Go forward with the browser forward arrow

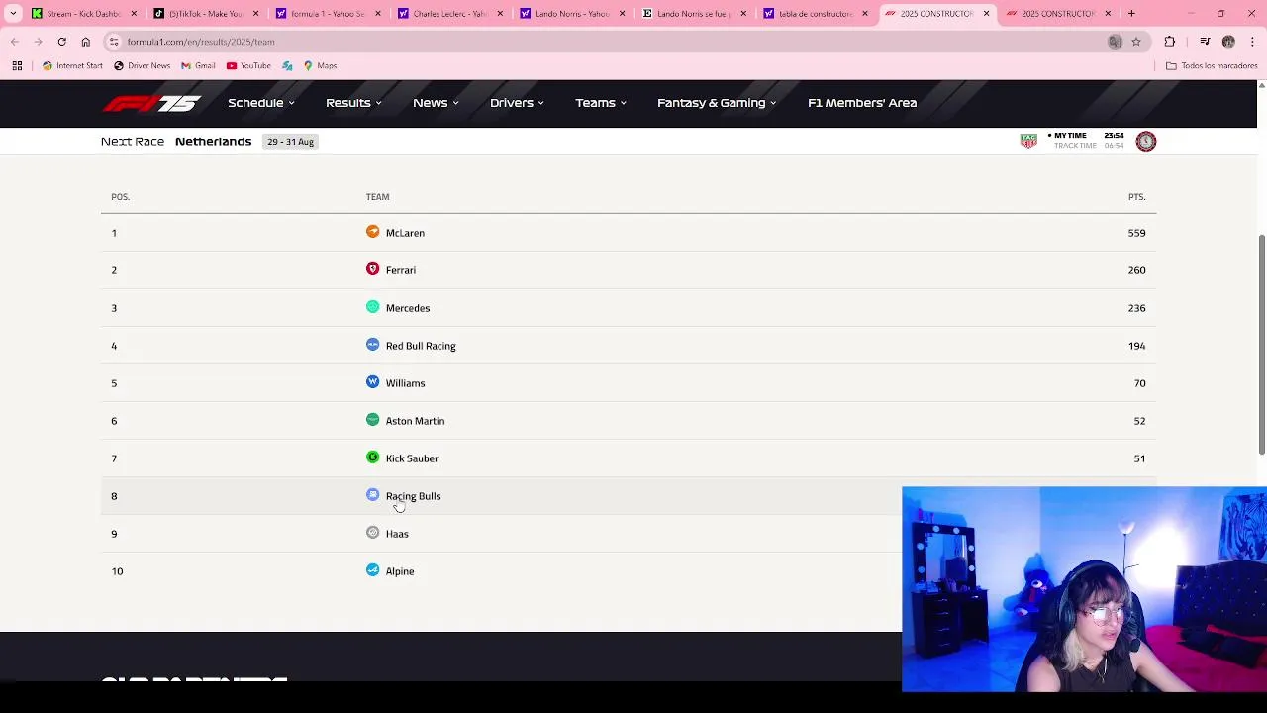(x=38, y=42)
